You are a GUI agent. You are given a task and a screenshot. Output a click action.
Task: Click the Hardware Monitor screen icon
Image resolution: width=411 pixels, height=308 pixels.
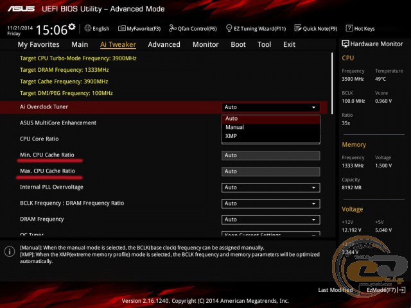click(345, 44)
